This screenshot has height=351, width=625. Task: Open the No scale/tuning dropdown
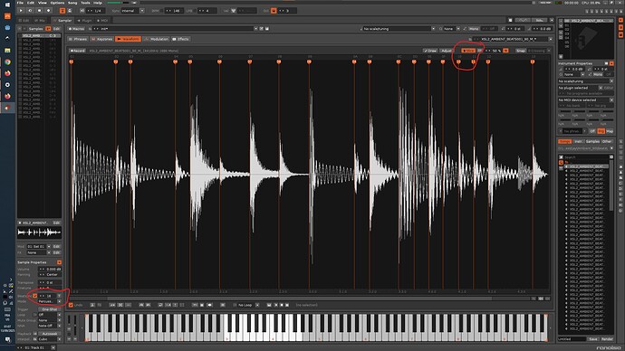click(398, 29)
